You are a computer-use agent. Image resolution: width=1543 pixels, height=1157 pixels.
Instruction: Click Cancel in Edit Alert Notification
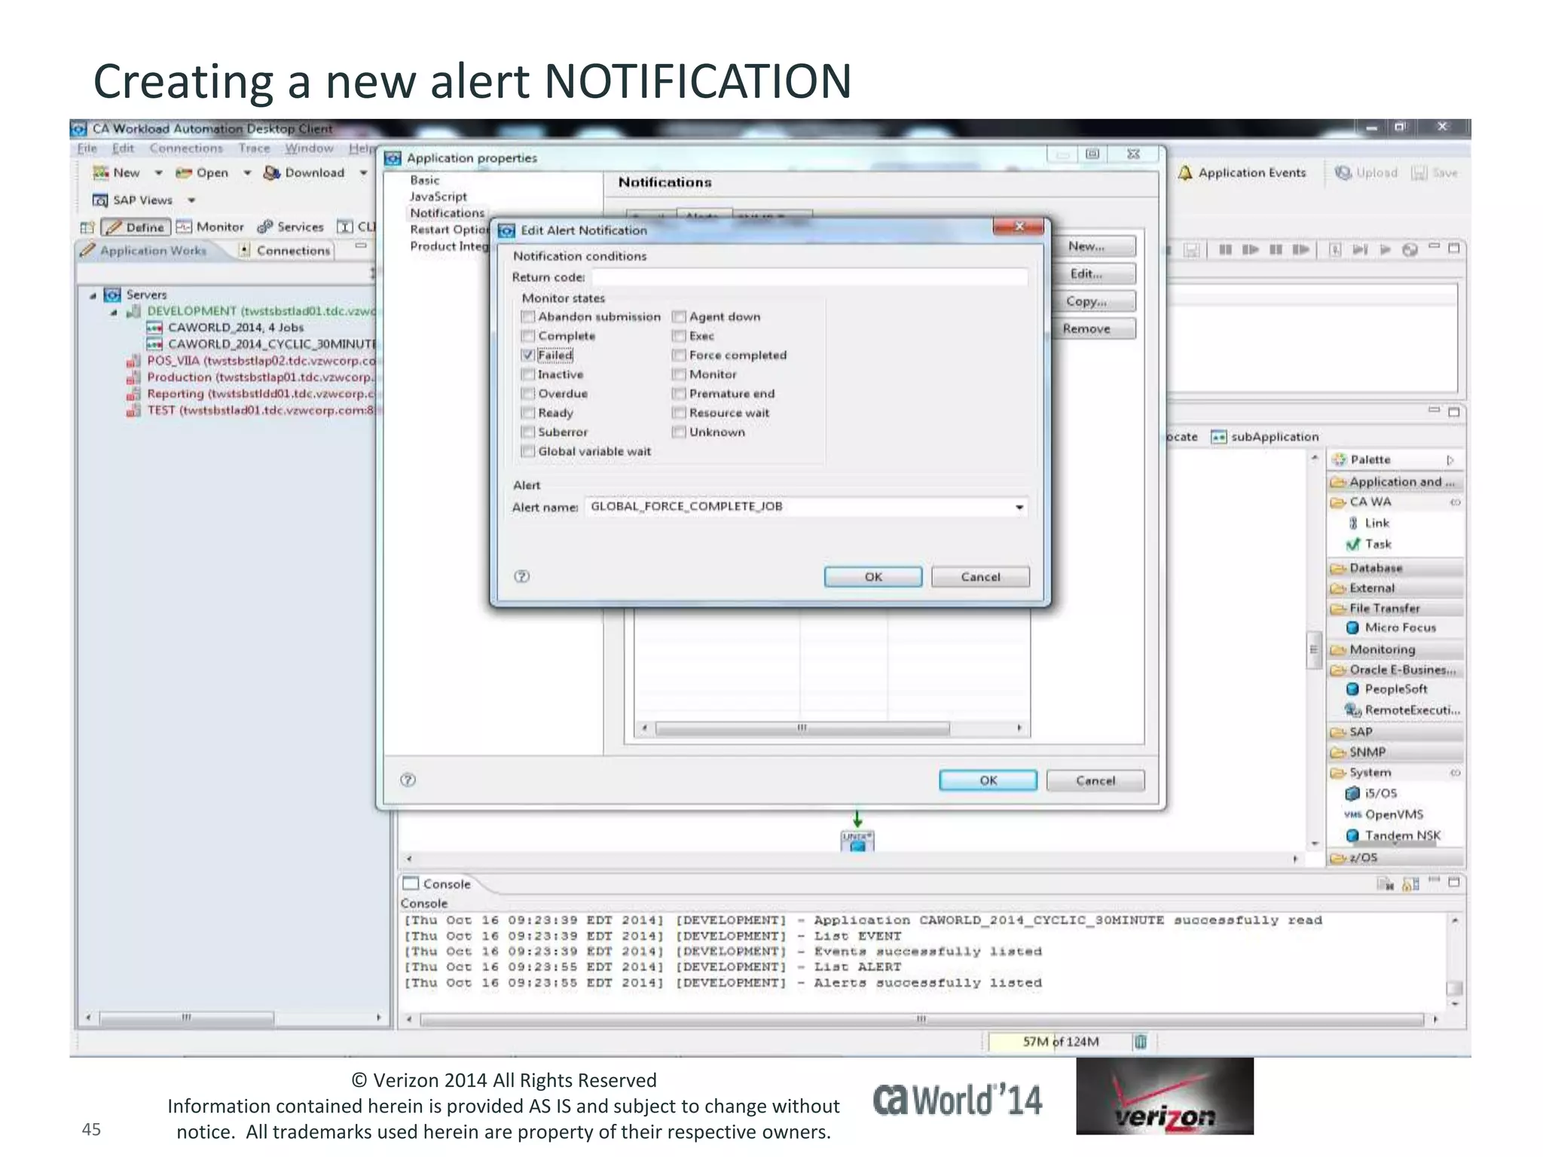click(x=980, y=577)
